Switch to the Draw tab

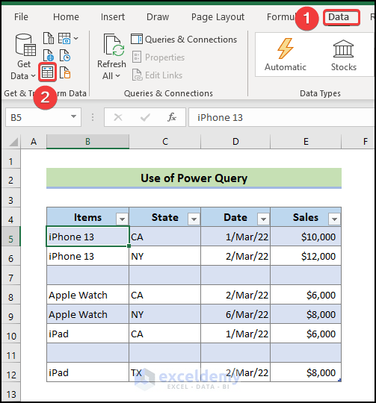158,17
